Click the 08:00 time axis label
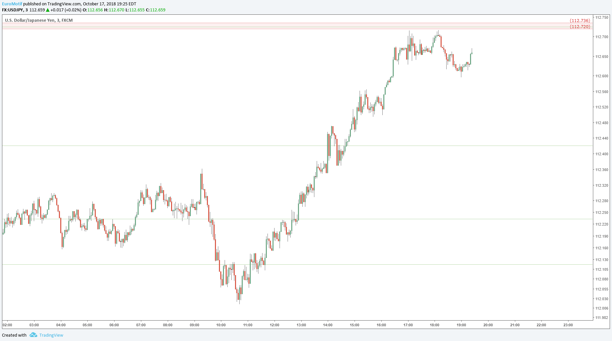612x341 pixels. (x=168, y=325)
